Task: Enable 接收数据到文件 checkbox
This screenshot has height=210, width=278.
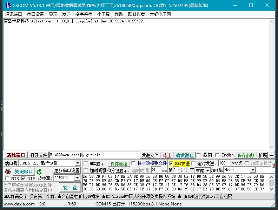Action: point(133,163)
